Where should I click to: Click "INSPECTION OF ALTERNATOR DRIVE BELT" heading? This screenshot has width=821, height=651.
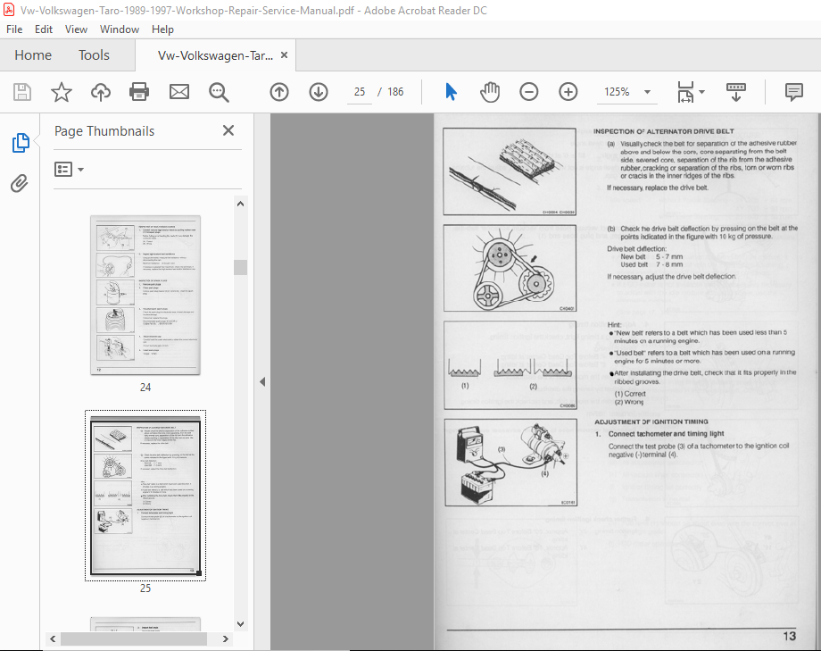[x=663, y=131]
